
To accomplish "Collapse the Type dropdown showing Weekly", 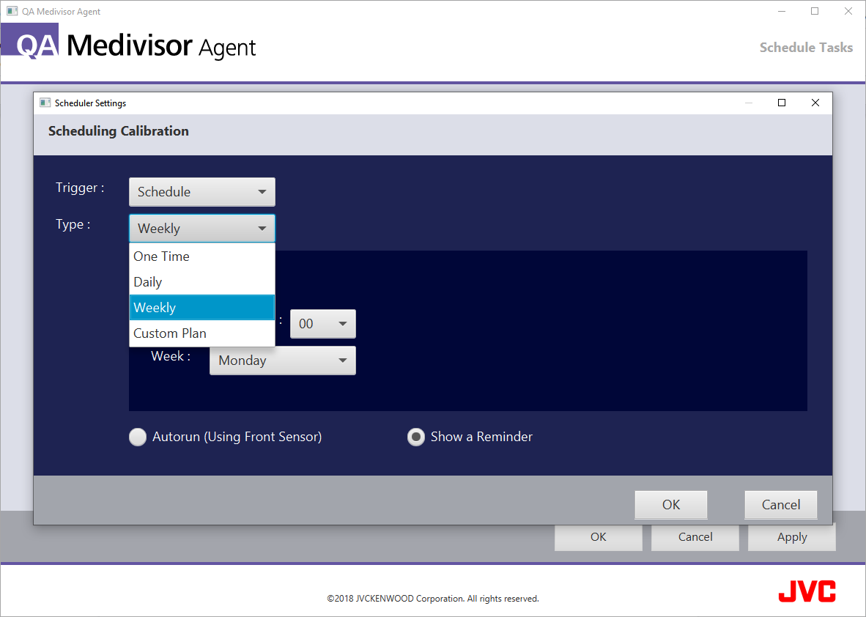I will (202, 228).
